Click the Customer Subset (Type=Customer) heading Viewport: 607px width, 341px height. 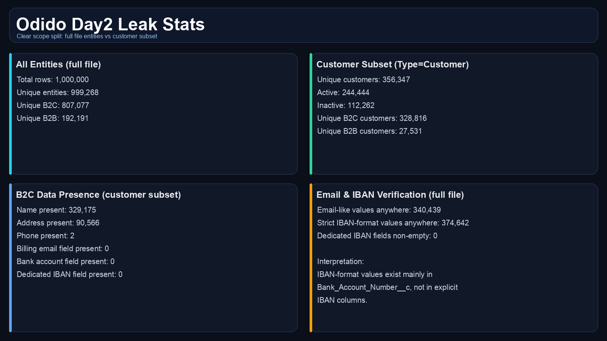click(393, 64)
